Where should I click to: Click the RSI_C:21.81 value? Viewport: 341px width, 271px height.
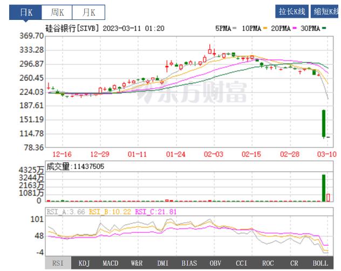click(156, 212)
